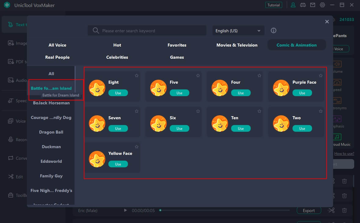Click the info icon beside language selector
This screenshot has height=223, width=360.
[274, 31]
